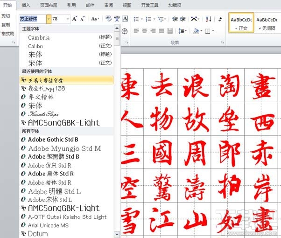This screenshot has width=281, height=238.
Task: Click the font name input box
Action: [x=33, y=19]
